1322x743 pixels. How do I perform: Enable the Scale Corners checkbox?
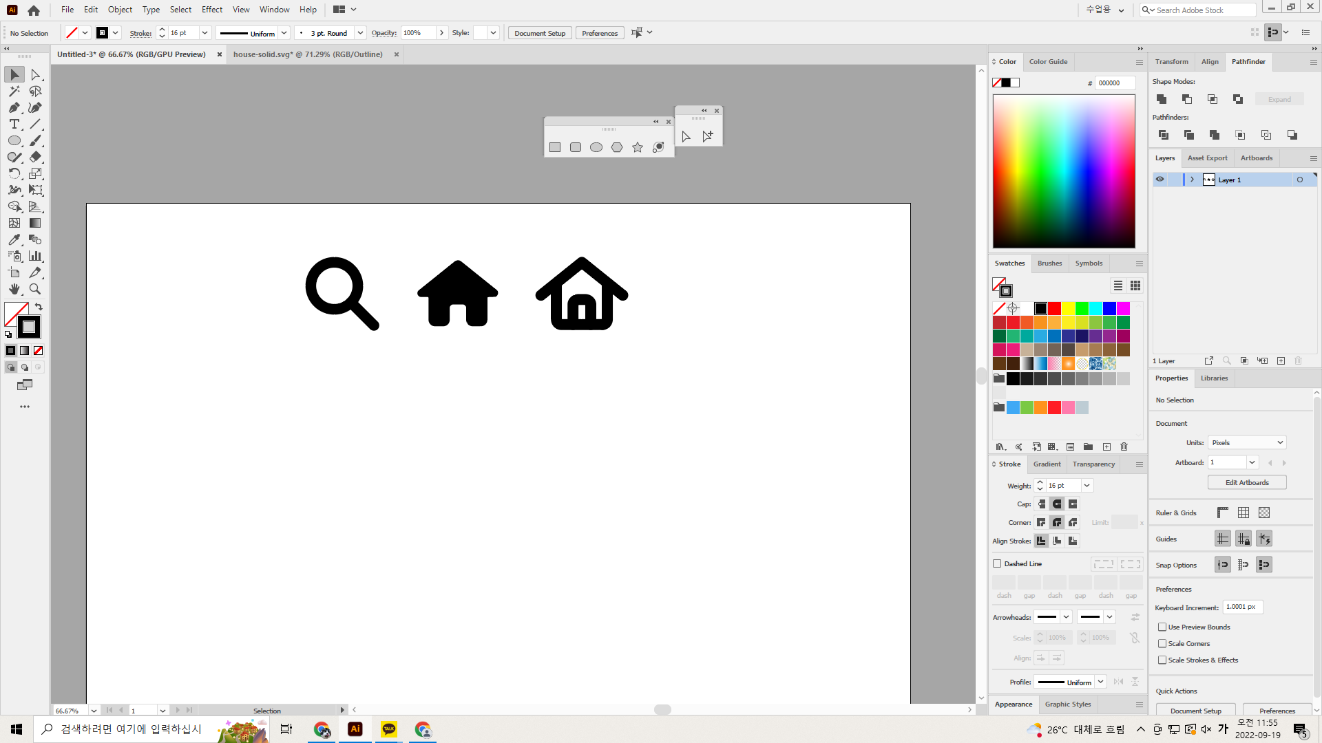(1162, 643)
